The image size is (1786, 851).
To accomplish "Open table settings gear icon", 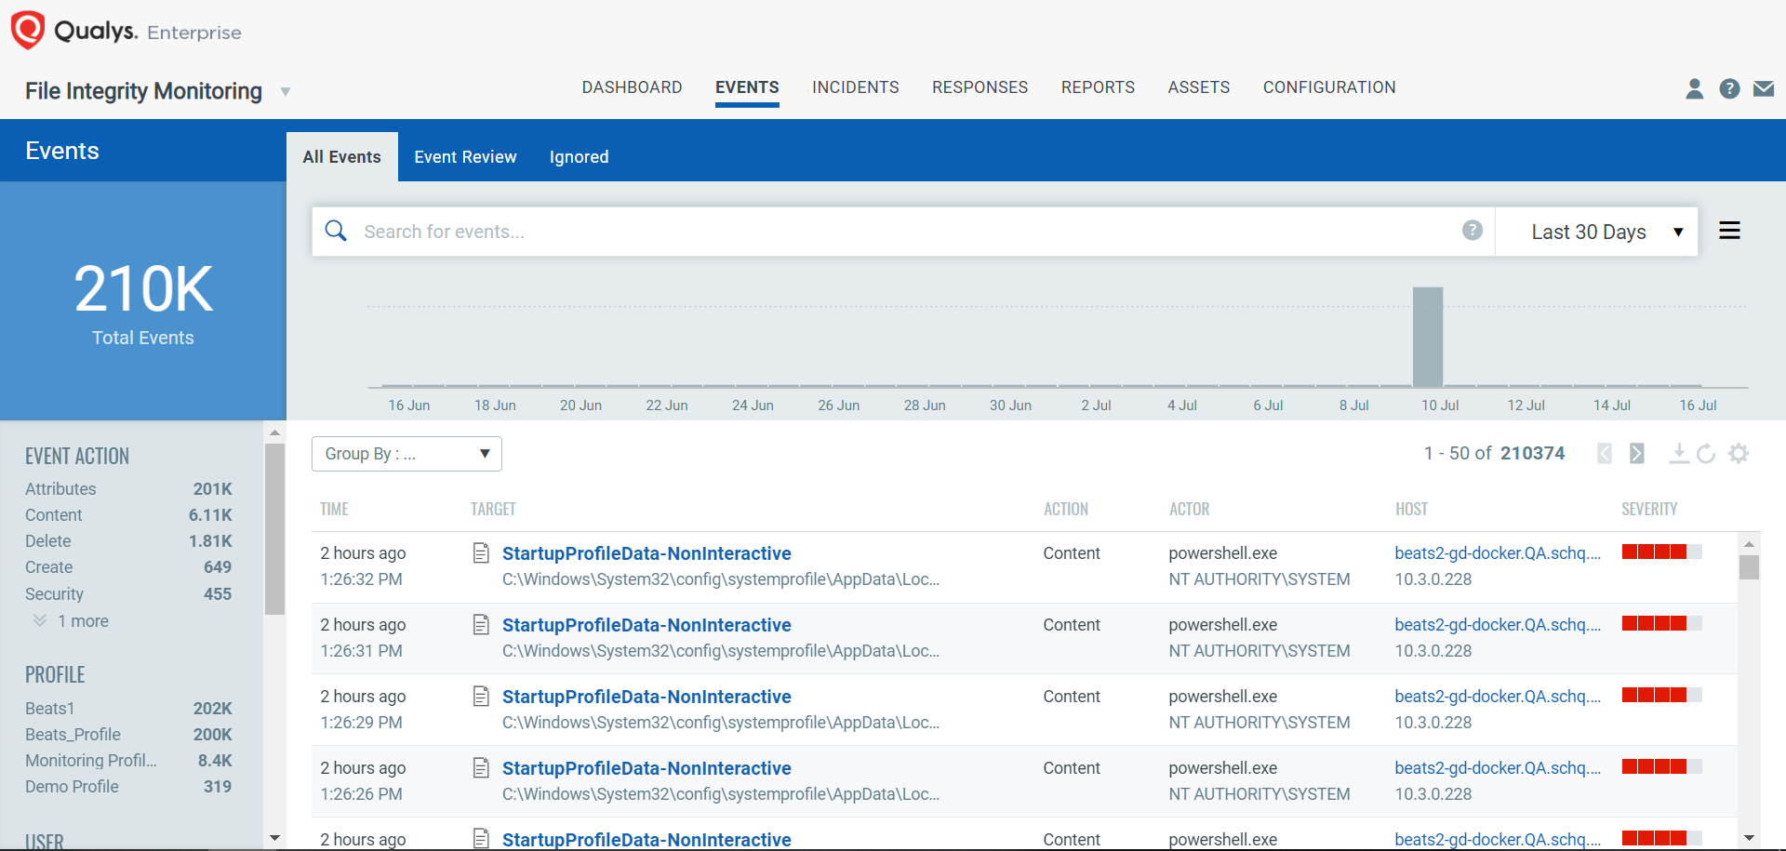I will (x=1739, y=453).
